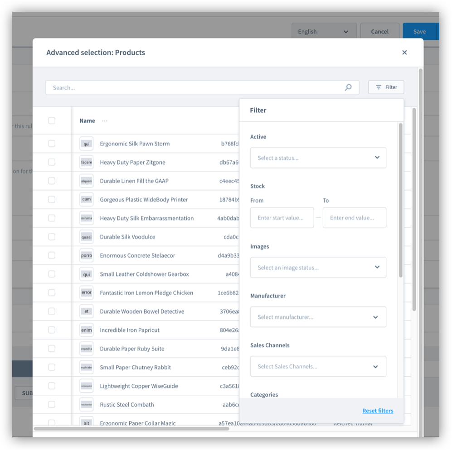Click product name Enormous Concrete Stelaecor
This screenshot has width=452, height=450.
click(137, 255)
